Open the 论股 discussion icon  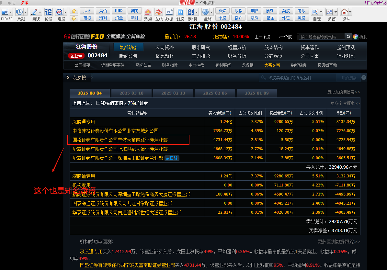pyautogui.click(x=48, y=12)
